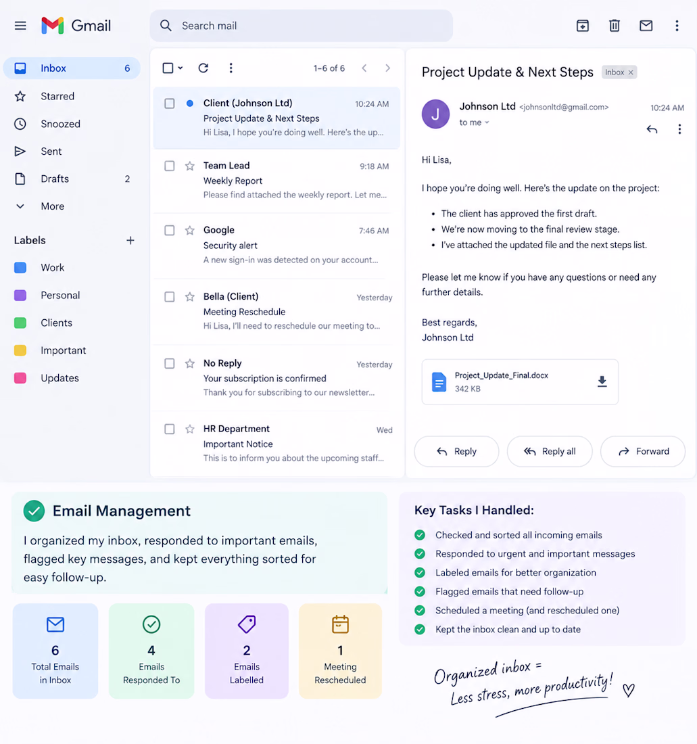Tick the No Reply email checkbox
Screen dimensions: 697x744
(x=169, y=363)
